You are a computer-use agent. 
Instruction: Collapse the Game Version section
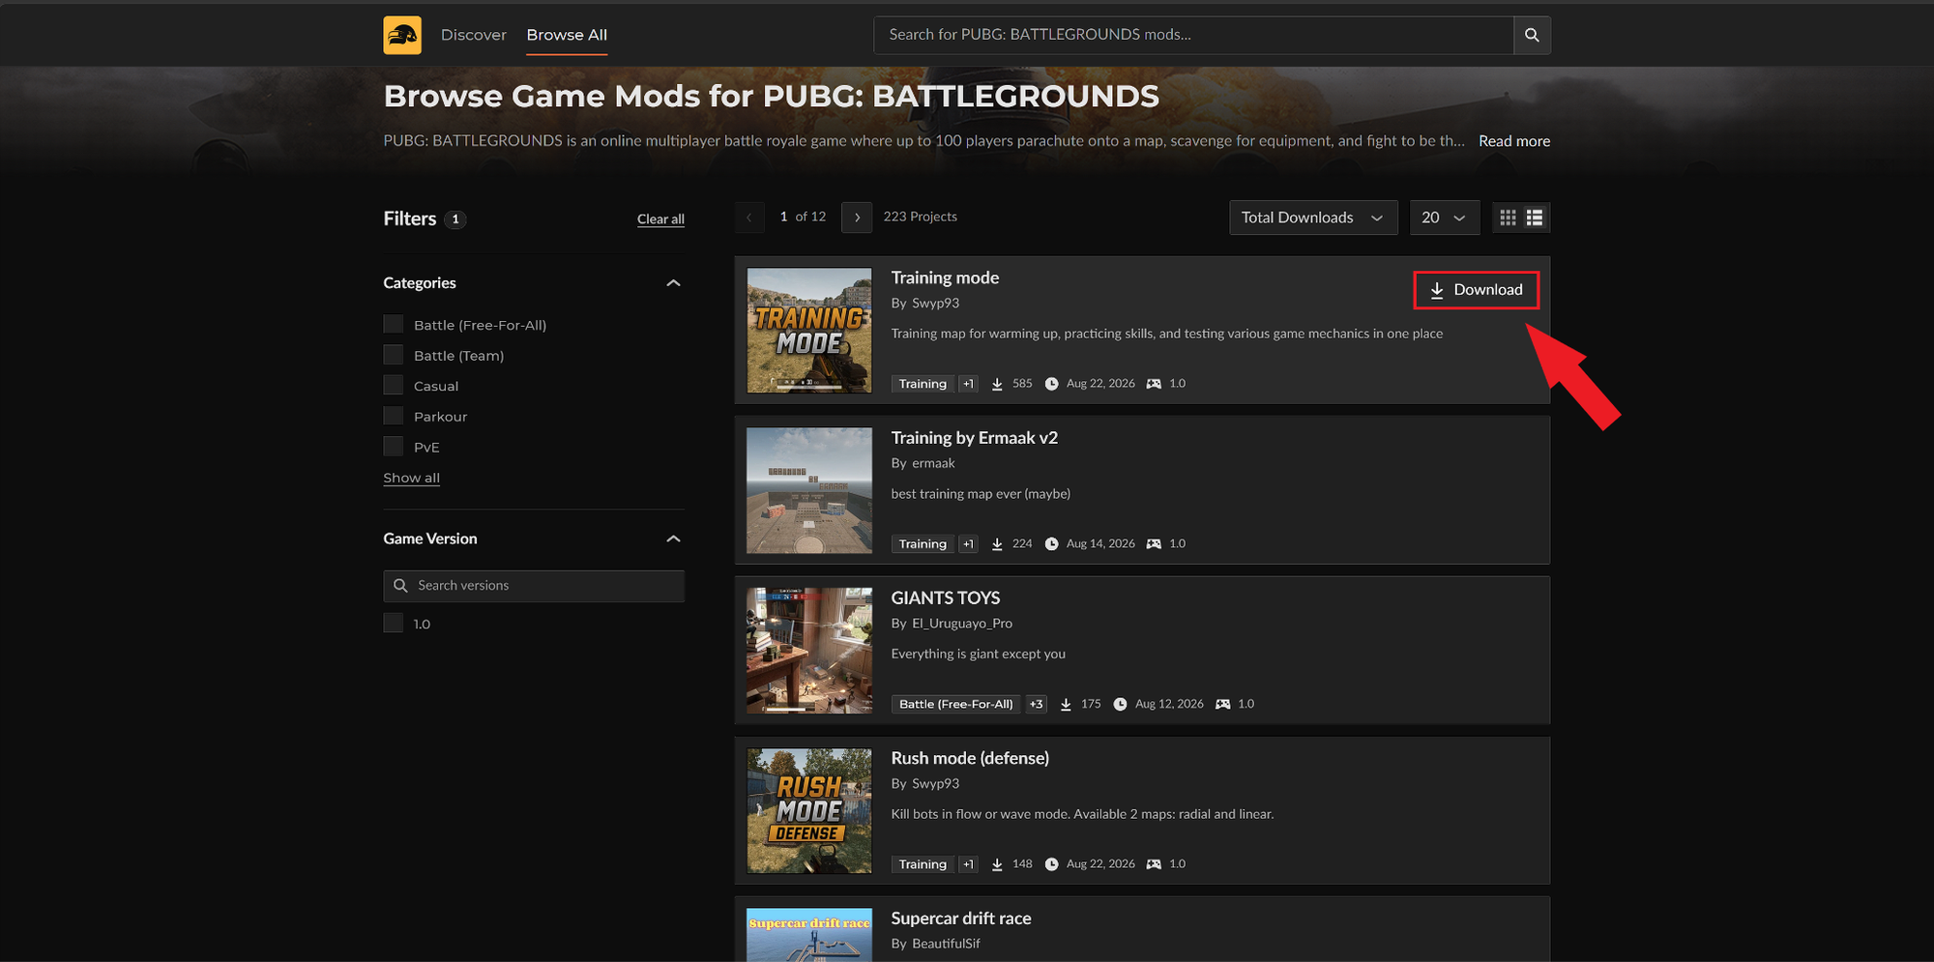point(673,539)
